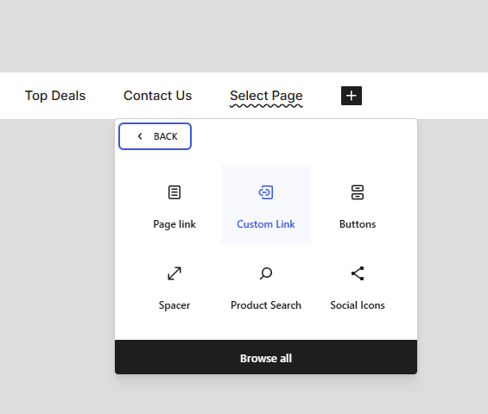
Task: Click the Custom Link text label
Action: click(266, 224)
